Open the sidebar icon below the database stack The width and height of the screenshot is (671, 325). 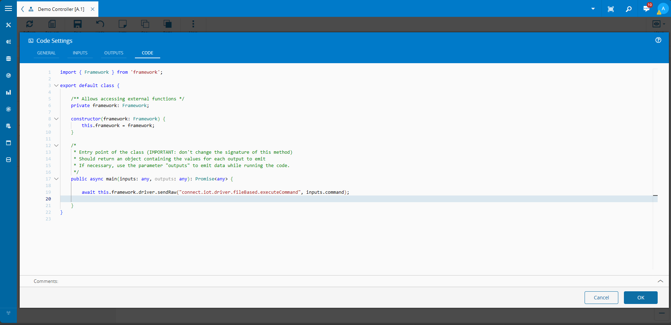click(x=8, y=75)
